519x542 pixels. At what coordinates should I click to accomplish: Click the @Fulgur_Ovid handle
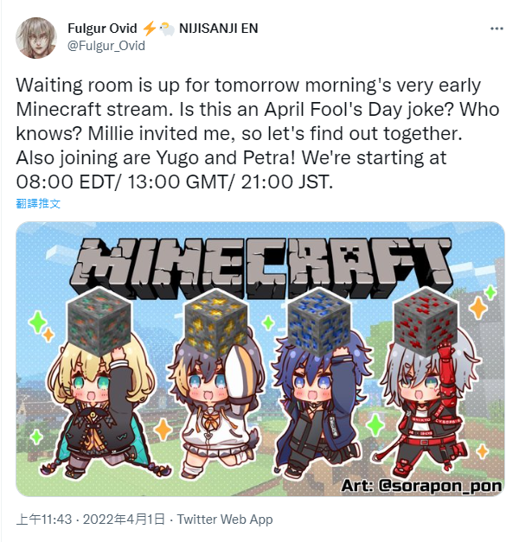point(106,46)
